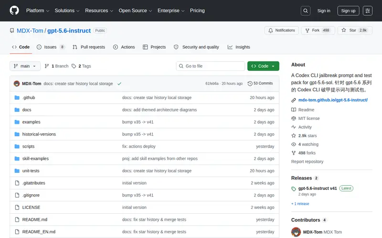The height and width of the screenshot is (238, 382).
Task: Click the README.md file icon
Action: [x=17, y=219]
